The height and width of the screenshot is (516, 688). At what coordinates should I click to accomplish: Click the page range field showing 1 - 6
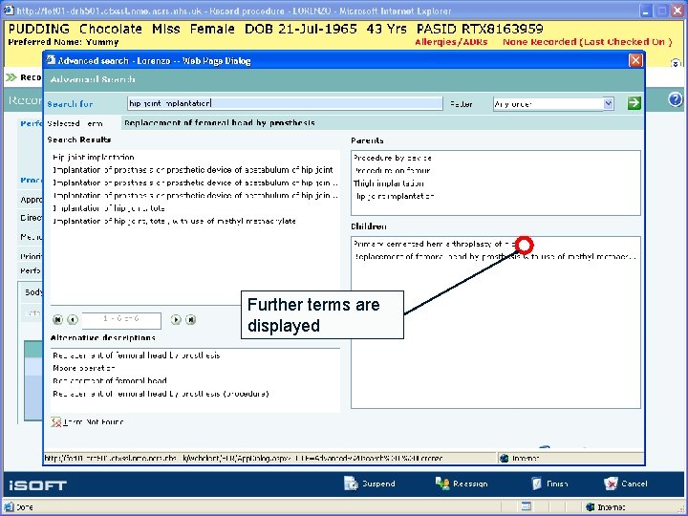tap(121, 320)
